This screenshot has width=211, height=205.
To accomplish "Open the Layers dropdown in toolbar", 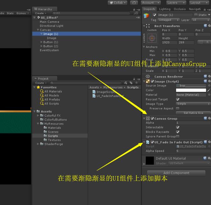I will (x=176, y=3).
